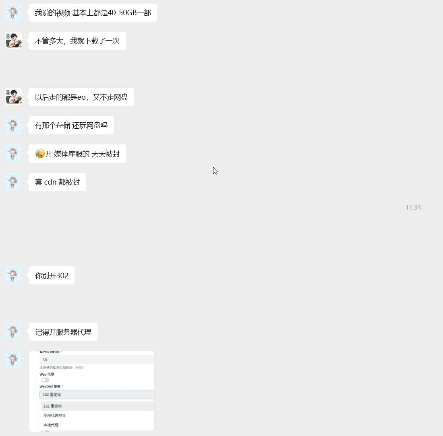This screenshot has width=443, height=436.
Task: Click the '你别开302' message bubble
Action: [x=52, y=276]
